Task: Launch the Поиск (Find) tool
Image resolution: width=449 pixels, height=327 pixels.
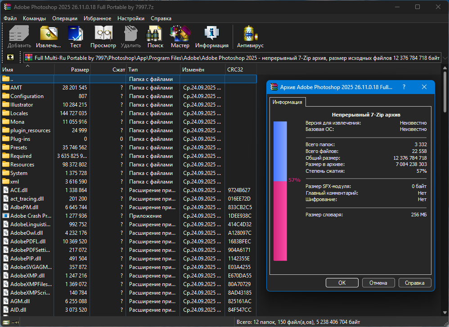Action: [x=155, y=36]
